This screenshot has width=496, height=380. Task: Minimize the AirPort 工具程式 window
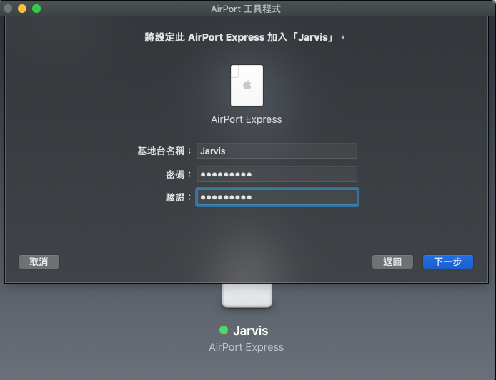22,9
